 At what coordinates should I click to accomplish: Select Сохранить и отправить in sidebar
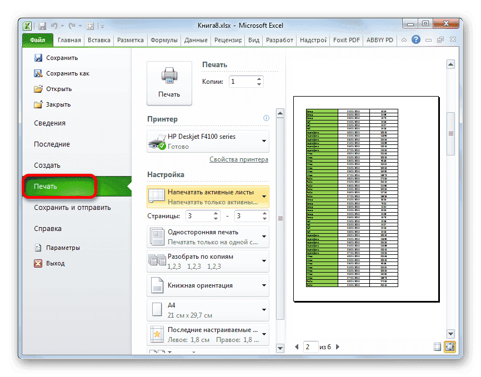tap(72, 208)
